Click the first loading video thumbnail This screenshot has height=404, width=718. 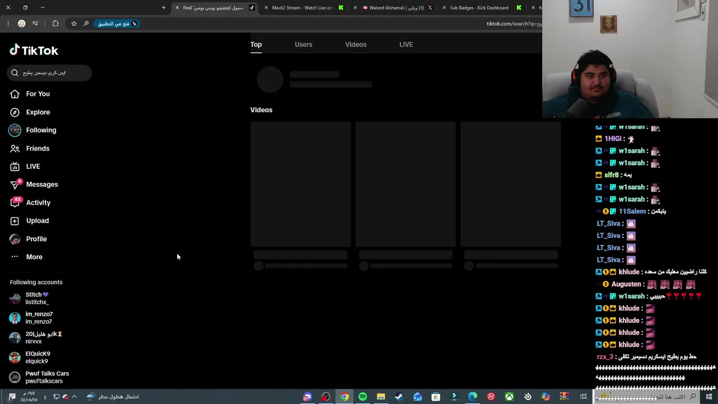coord(301,184)
